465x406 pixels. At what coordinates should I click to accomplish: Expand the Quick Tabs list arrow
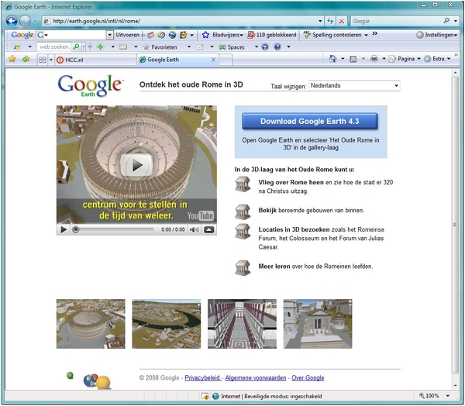51,60
